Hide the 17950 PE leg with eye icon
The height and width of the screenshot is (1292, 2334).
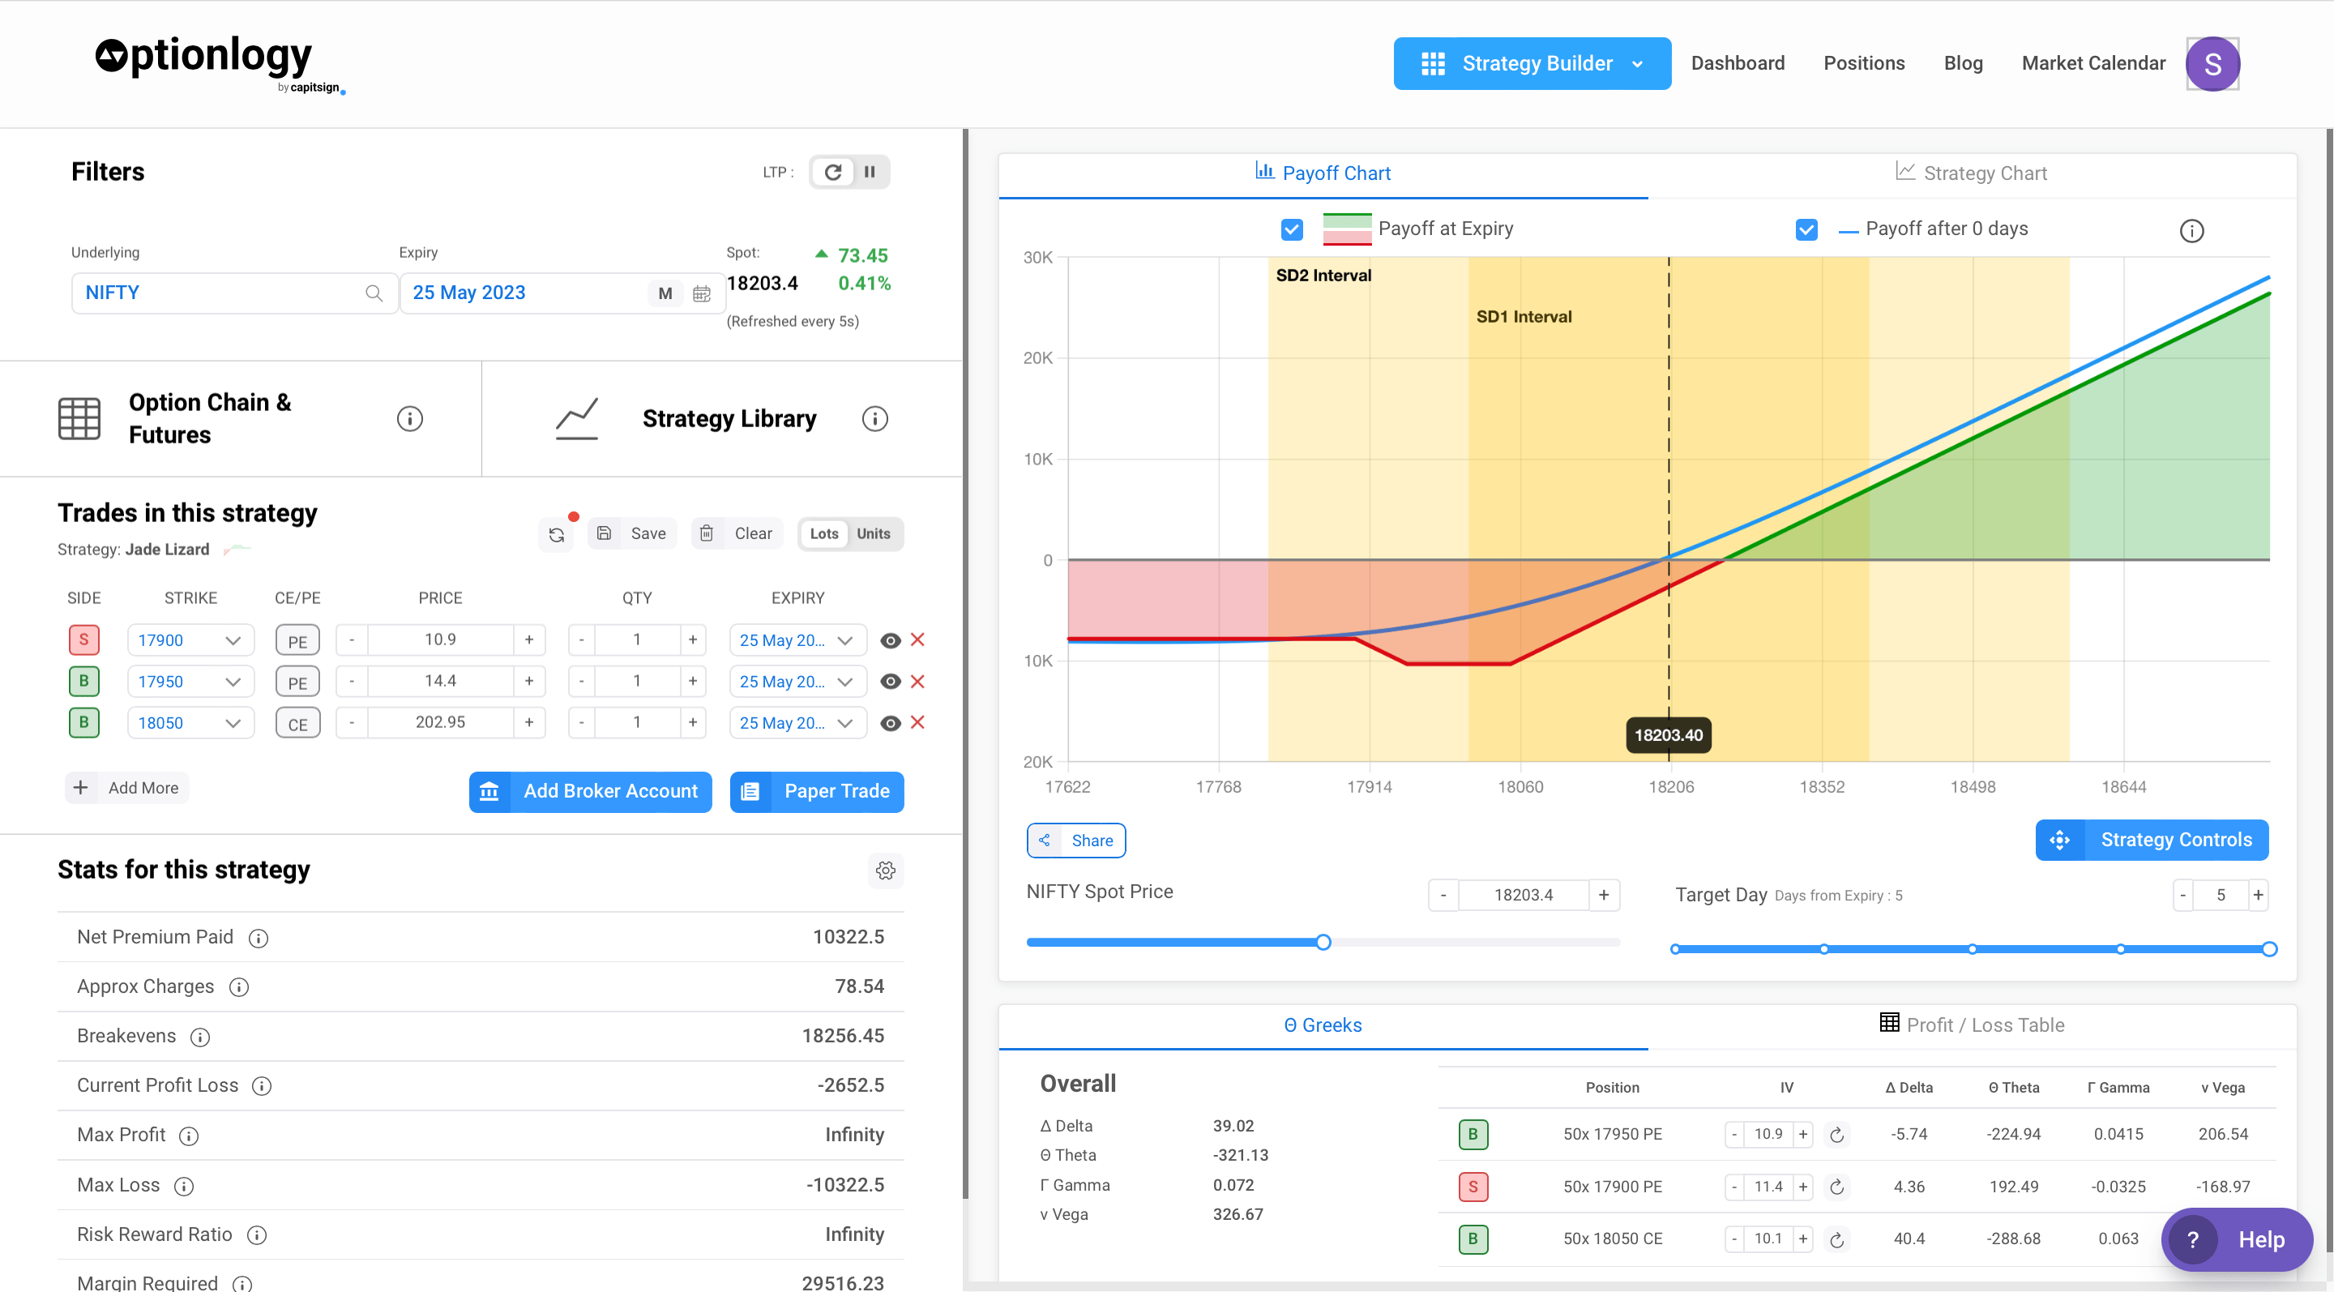[890, 682]
